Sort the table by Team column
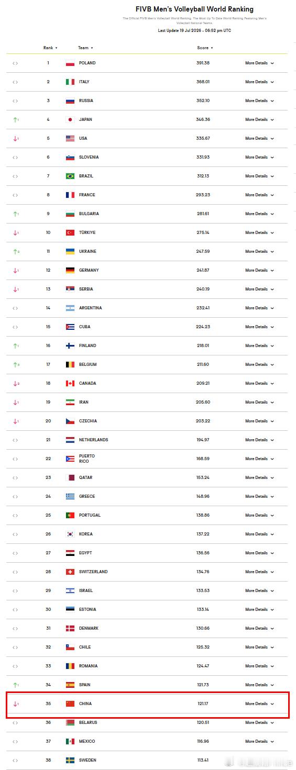This screenshot has width=296, height=770. (85, 48)
